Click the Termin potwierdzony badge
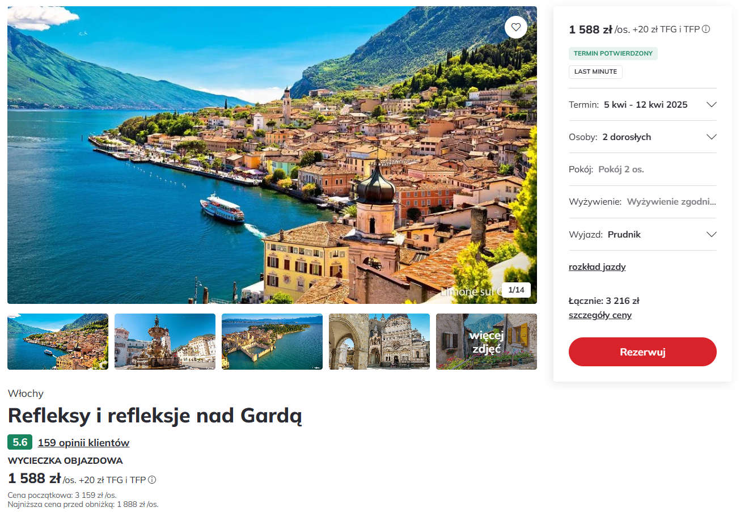This screenshot has height=512, width=740. (613, 53)
